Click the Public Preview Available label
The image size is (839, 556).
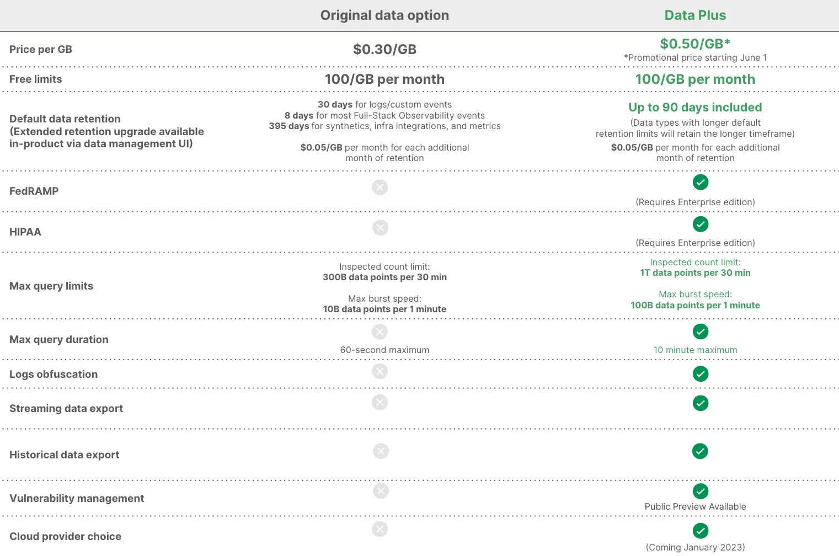click(695, 506)
